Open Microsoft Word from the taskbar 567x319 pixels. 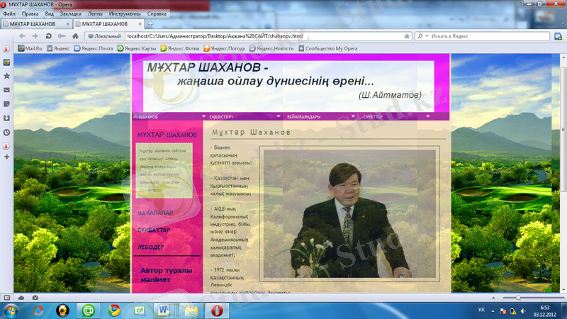[164, 310]
